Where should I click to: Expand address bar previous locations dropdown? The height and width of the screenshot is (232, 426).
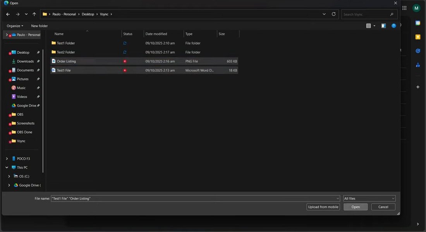(324, 14)
